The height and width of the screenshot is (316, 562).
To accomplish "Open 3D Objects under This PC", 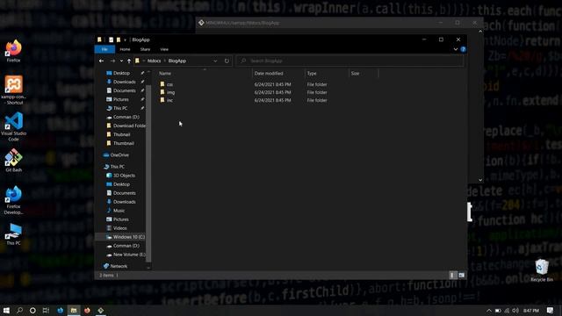I will (124, 176).
